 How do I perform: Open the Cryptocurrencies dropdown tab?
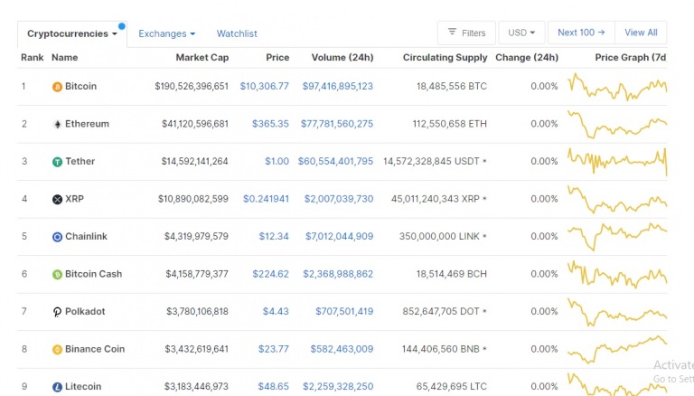(x=72, y=33)
